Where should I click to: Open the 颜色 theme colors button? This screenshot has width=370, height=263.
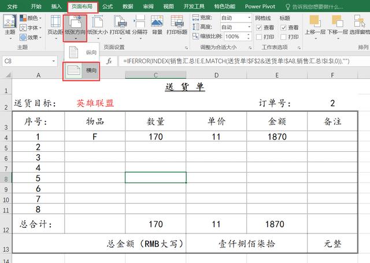[x=30, y=18]
